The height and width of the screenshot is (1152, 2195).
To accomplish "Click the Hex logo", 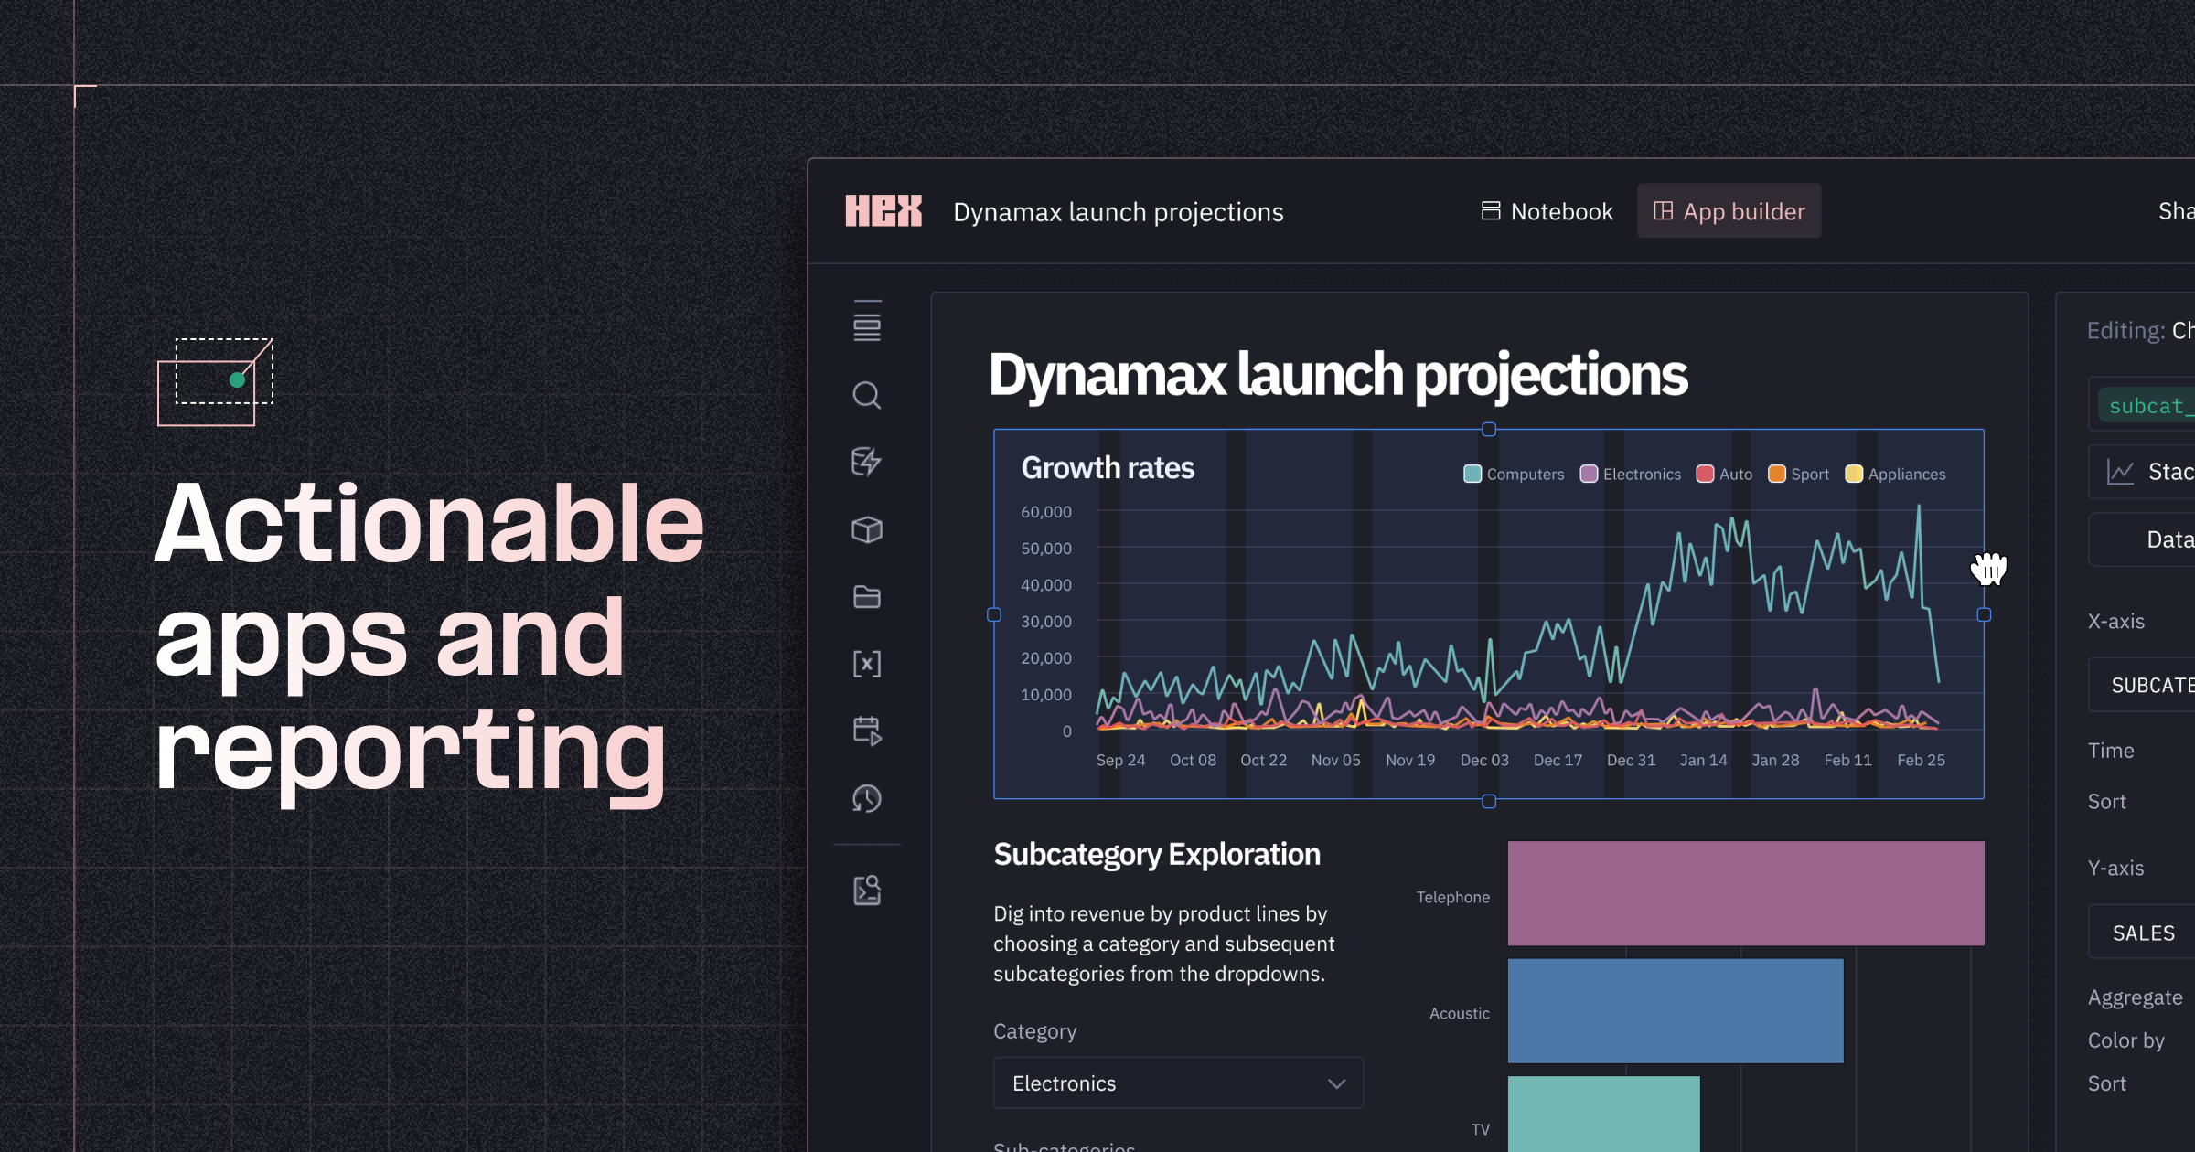I will click(883, 211).
